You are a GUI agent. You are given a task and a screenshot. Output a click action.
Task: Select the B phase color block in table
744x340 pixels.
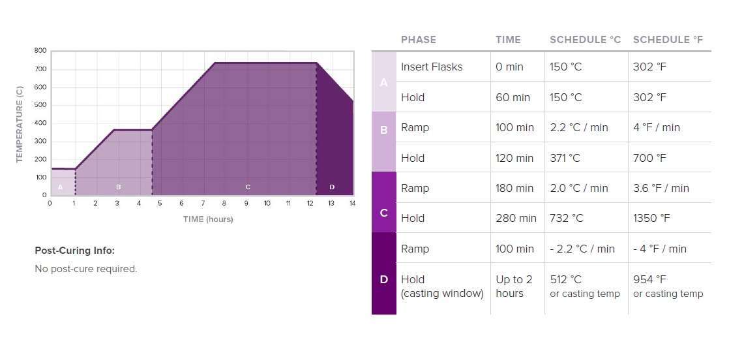pos(383,142)
